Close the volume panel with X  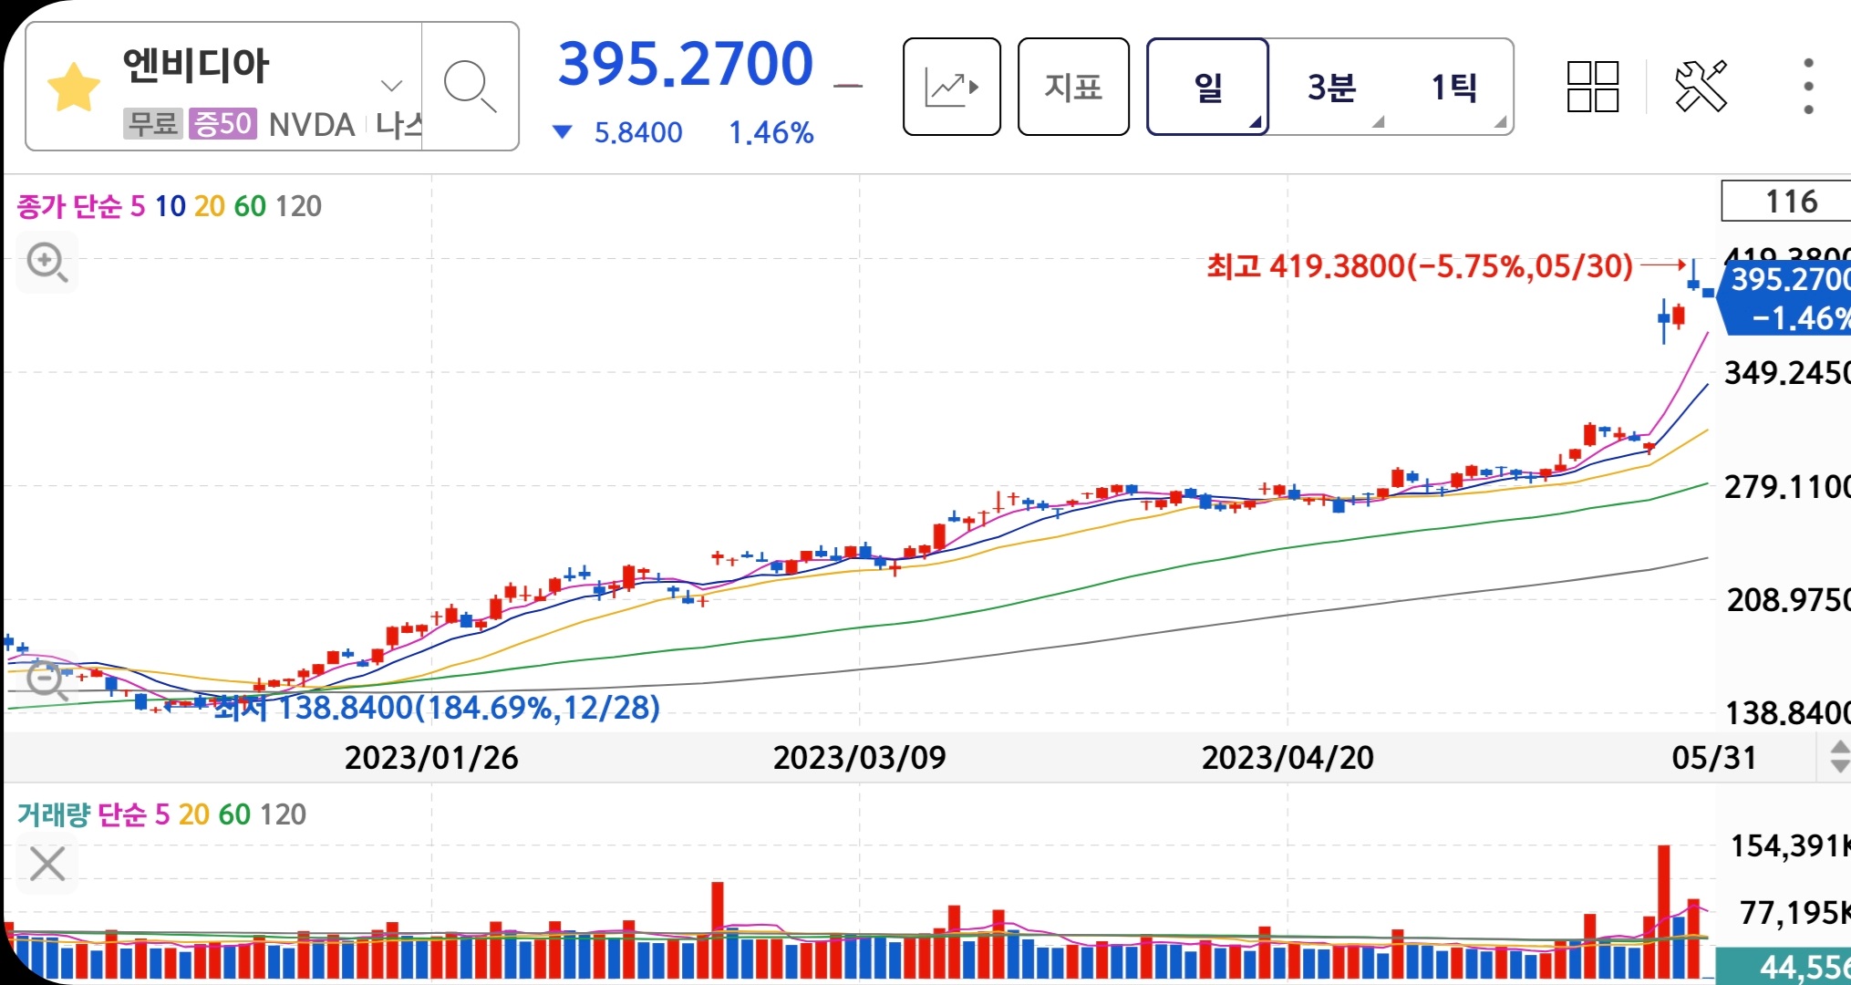pyautogui.click(x=47, y=863)
